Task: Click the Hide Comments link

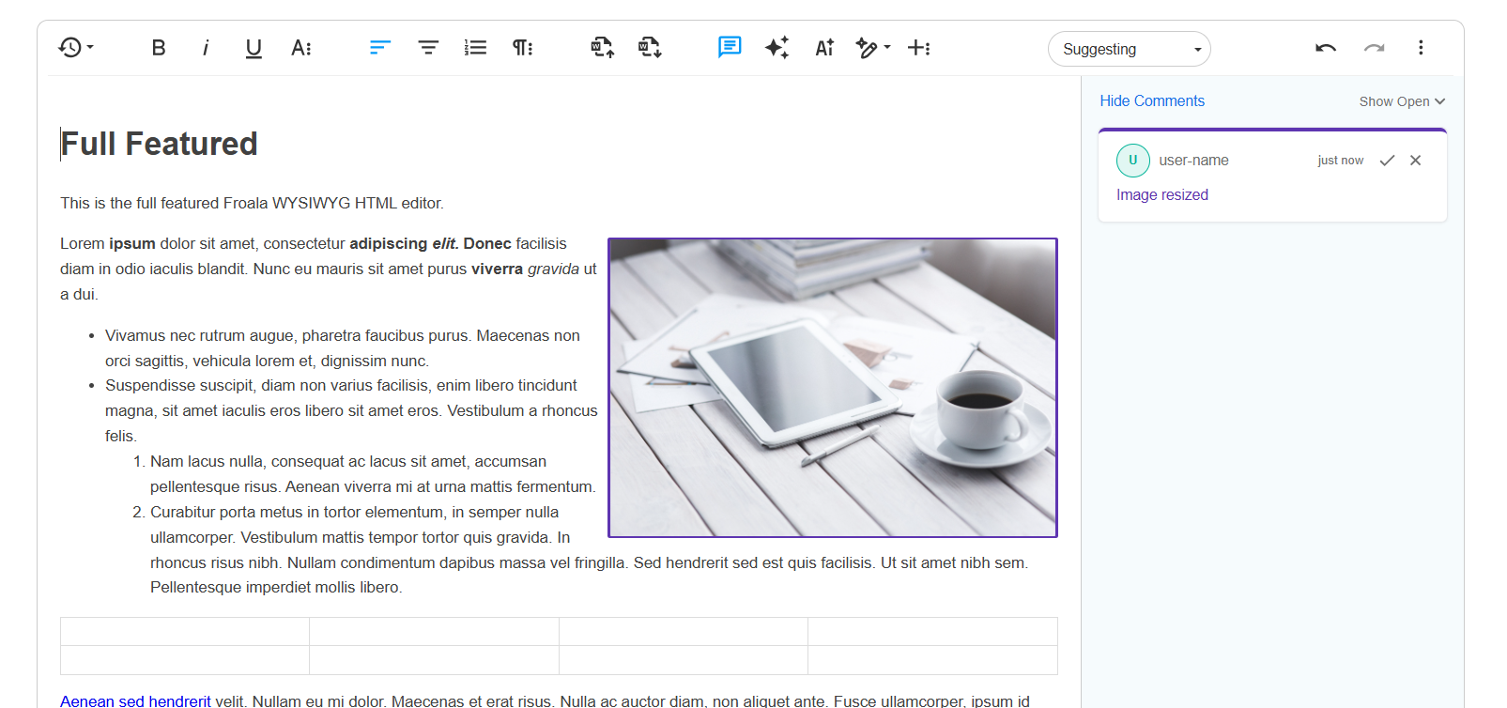Action: [1152, 101]
